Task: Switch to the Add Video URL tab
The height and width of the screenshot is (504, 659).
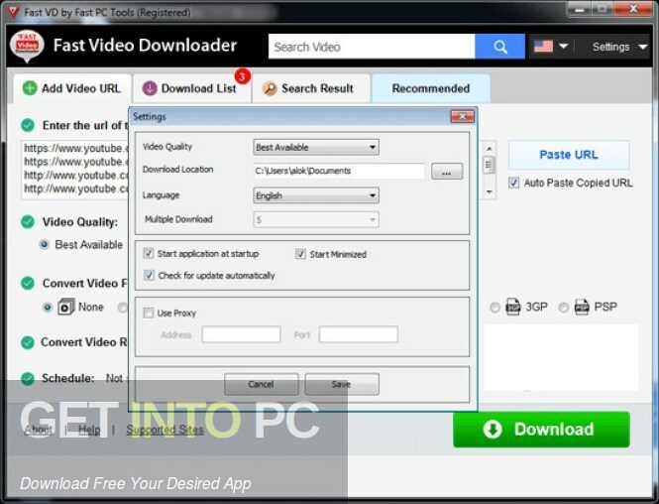Action: pos(72,88)
